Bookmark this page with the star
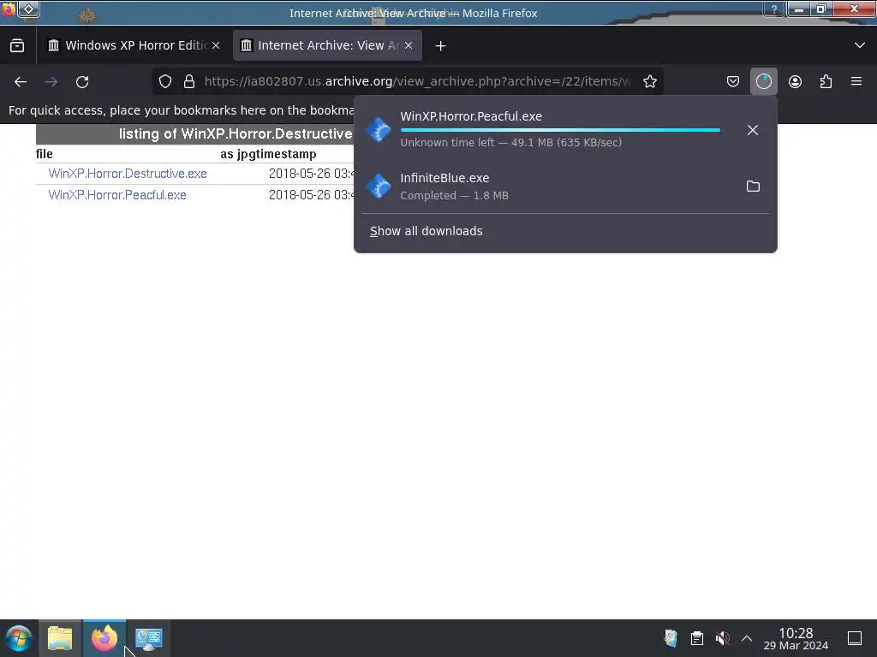This screenshot has width=877, height=657. [x=649, y=81]
